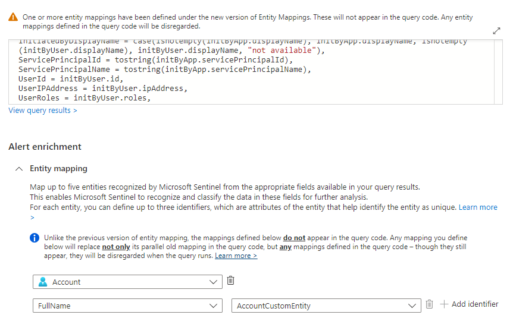
Task: Expand the query editor to full screen
Action: (x=497, y=31)
